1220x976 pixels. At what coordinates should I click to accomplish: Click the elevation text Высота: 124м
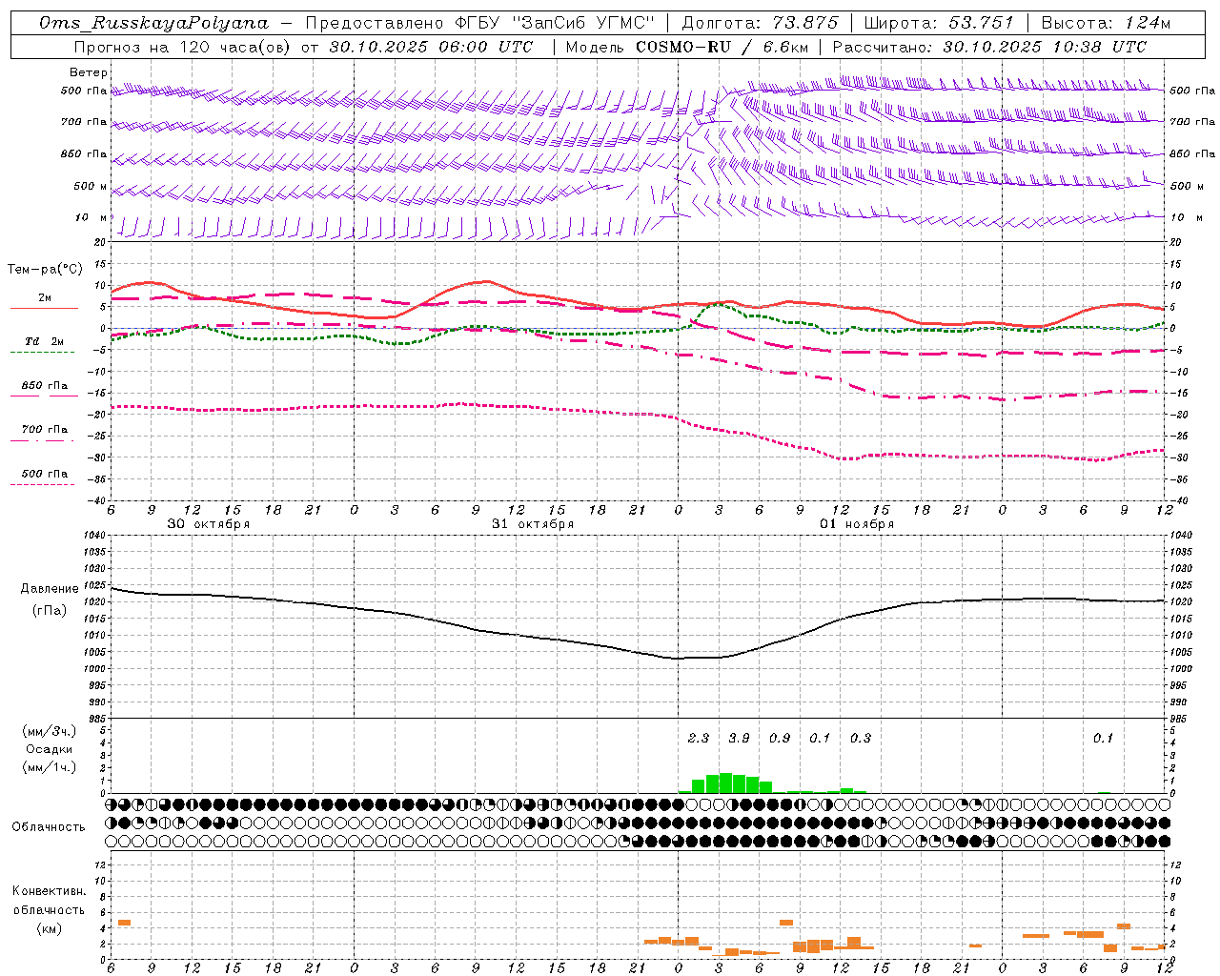tap(1106, 23)
